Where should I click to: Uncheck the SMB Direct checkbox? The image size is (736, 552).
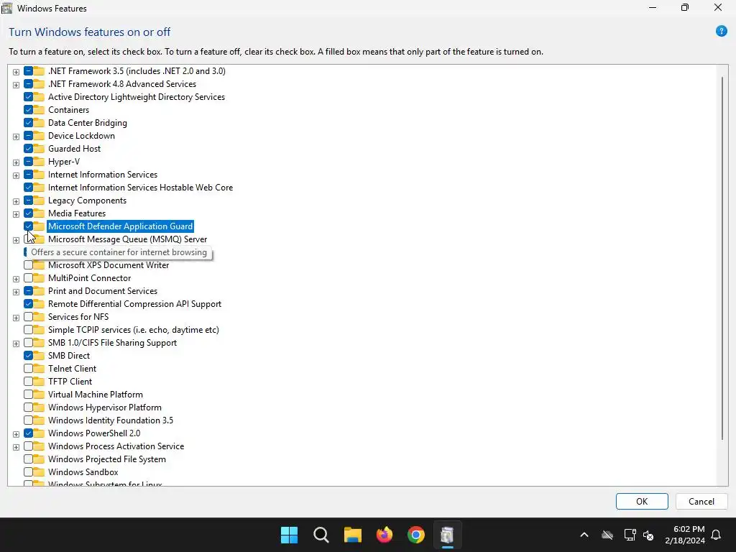[x=28, y=356]
